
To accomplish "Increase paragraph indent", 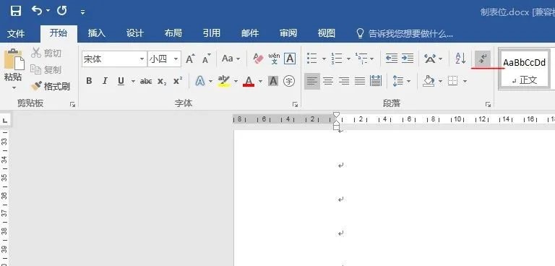I will (x=408, y=59).
